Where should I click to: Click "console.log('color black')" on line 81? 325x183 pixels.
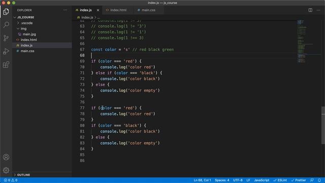click(x=130, y=131)
